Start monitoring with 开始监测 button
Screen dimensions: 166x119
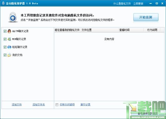[x=146, y=17]
